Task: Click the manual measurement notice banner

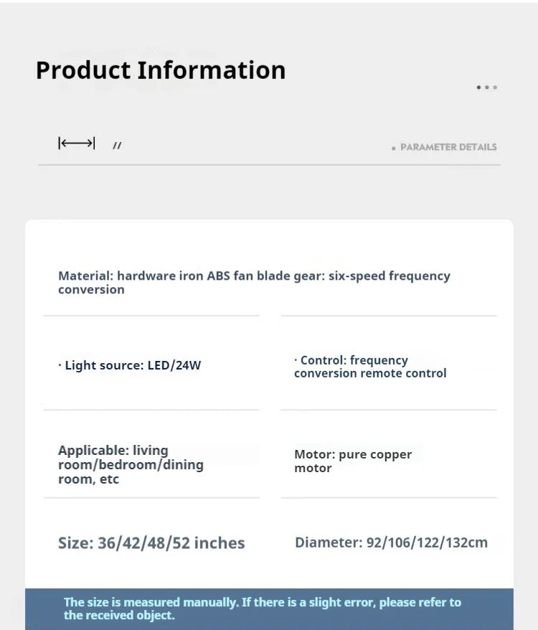Action: pyautogui.click(x=269, y=608)
